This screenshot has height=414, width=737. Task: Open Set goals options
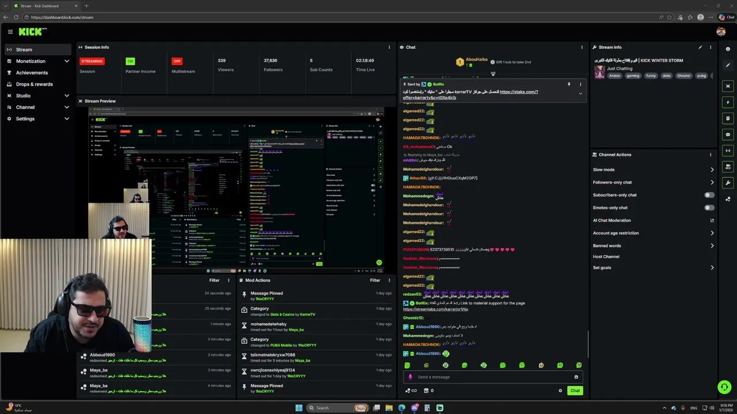(x=654, y=267)
